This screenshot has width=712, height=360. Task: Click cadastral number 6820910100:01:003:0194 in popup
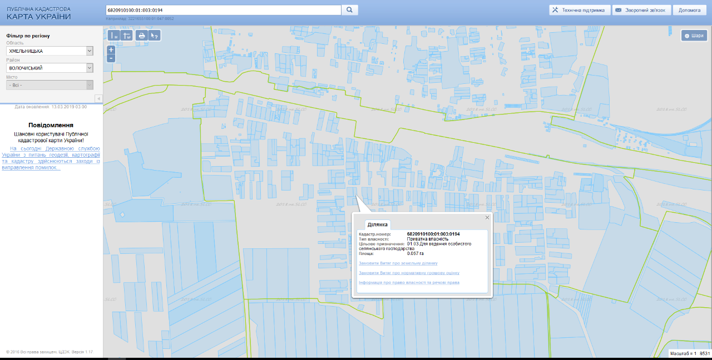[x=433, y=234]
